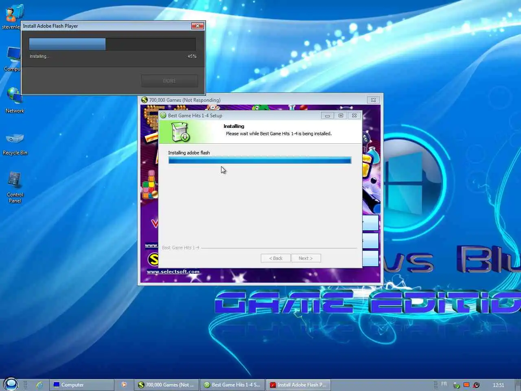This screenshot has height=391, width=521.
Task: Click the Next > button
Action: coord(306,258)
